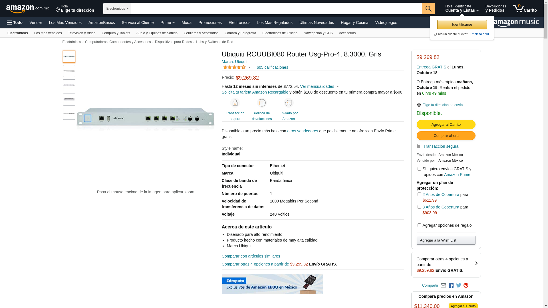This screenshot has width=548, height=308.
Task: Click the Agregar al Carrito button
Action: click(446, 125)
